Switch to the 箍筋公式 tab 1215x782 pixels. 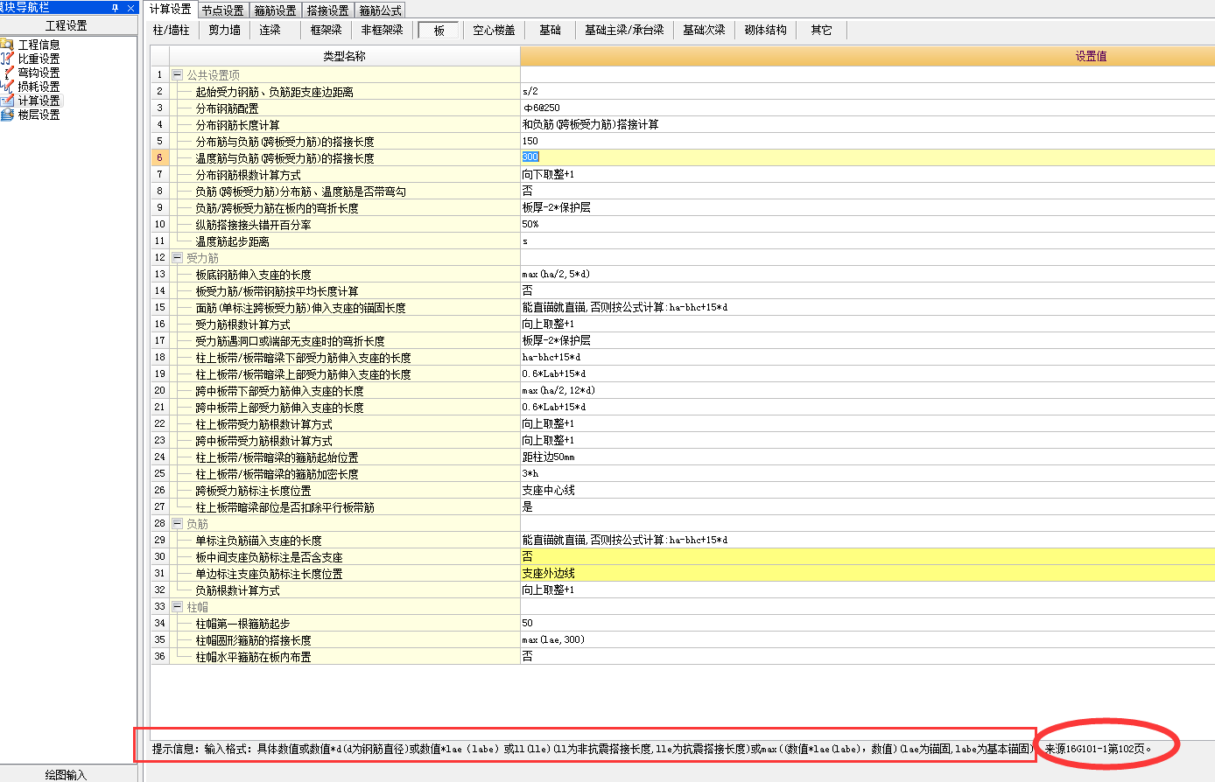380,10
